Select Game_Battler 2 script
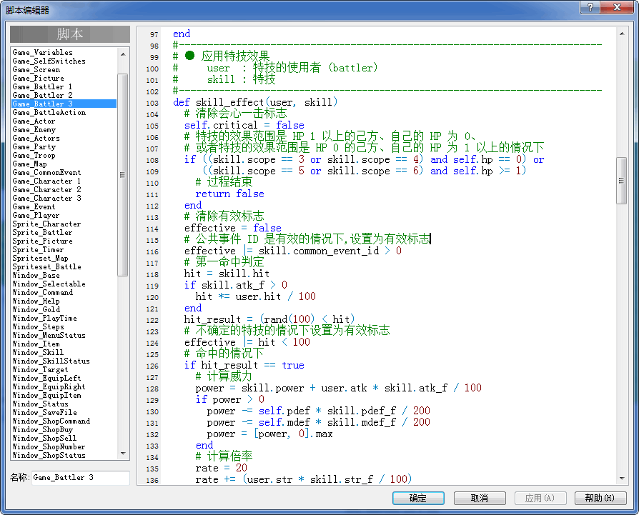This screenshot has height=515, width=639. pos(42,95)
